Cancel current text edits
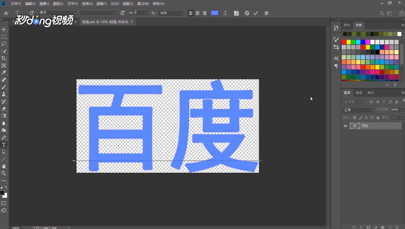Image resolution: width=405 pixels, height=229 pixels. click(247, 13)
